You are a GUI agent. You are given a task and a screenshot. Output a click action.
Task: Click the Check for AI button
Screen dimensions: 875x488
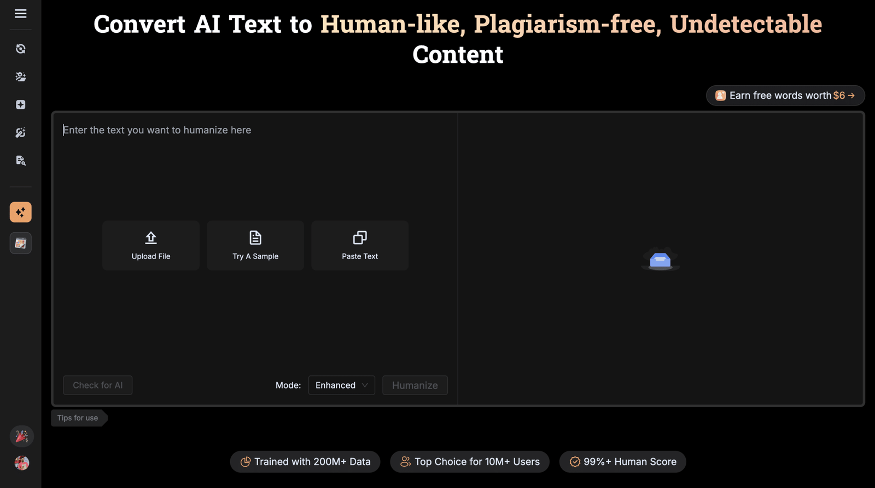click(x=98, y=385)
